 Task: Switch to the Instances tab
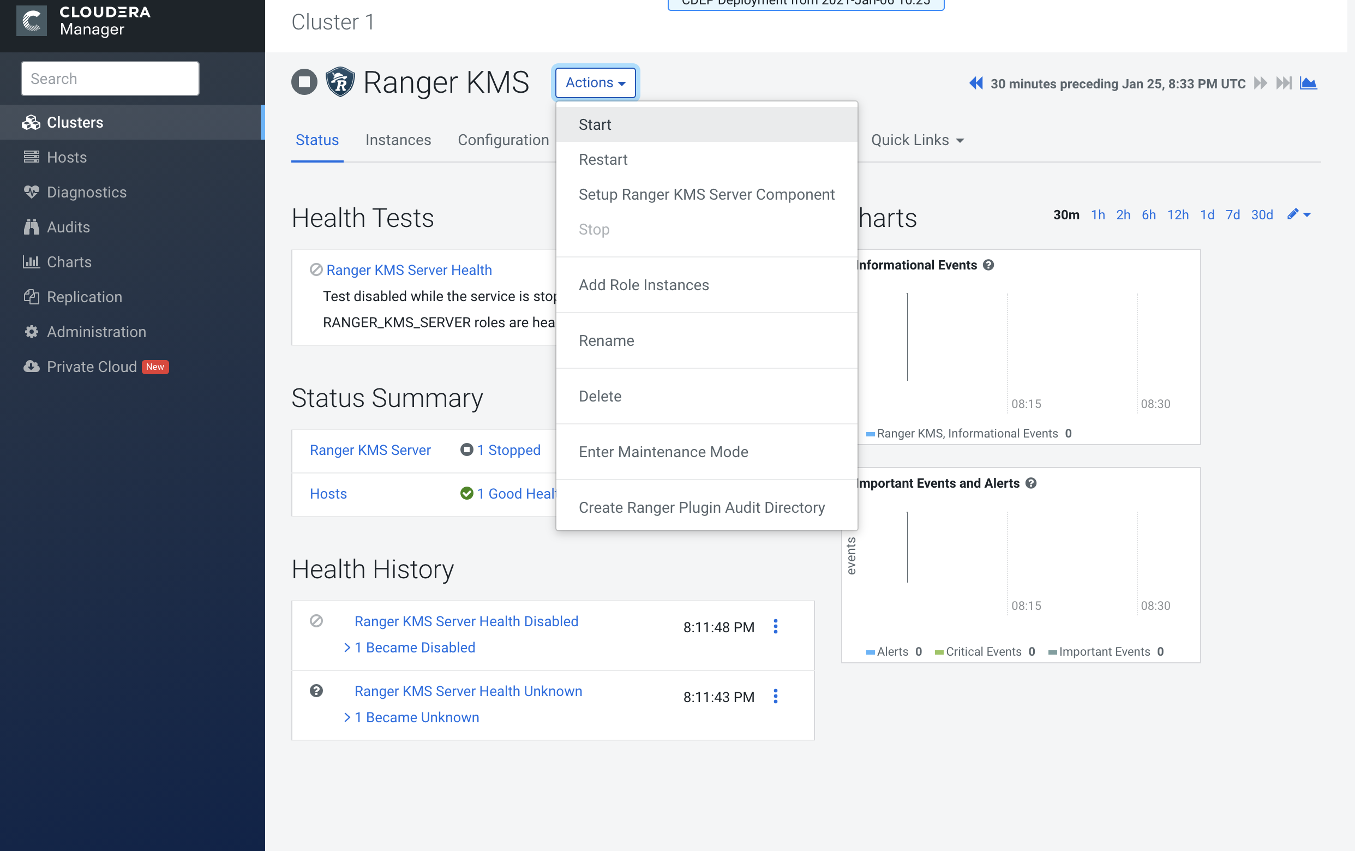tap(398, 140)
